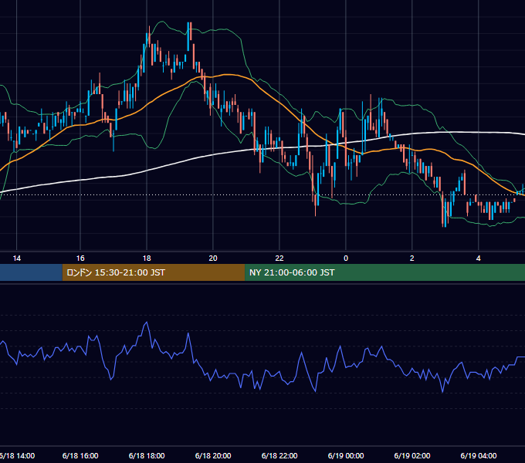Image resolution: width=525 pixels, height=463 pixels.
Task: Click the hour label 22 on price chart axis
Action: (x=279, y=259)
